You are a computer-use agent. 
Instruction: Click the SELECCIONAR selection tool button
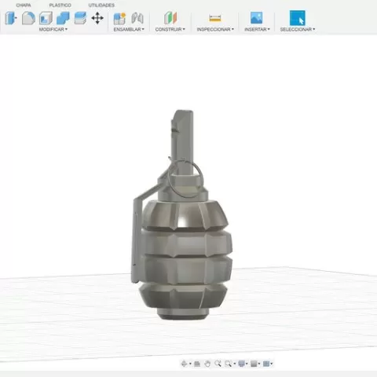[x=298, y=18]
